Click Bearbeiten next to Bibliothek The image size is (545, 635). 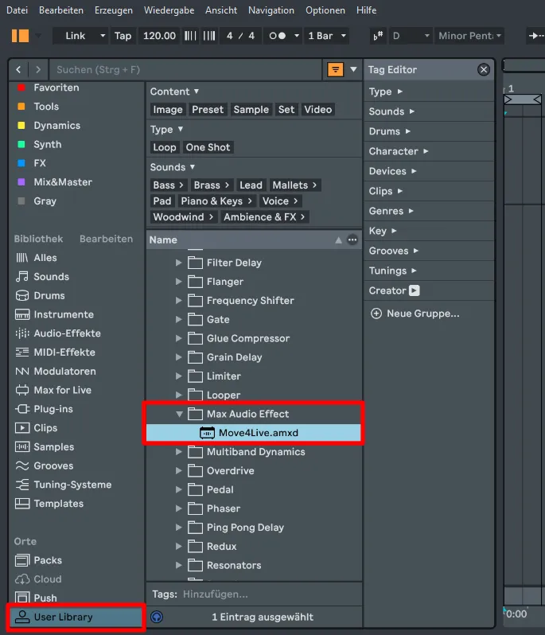(x=106, y=239)
